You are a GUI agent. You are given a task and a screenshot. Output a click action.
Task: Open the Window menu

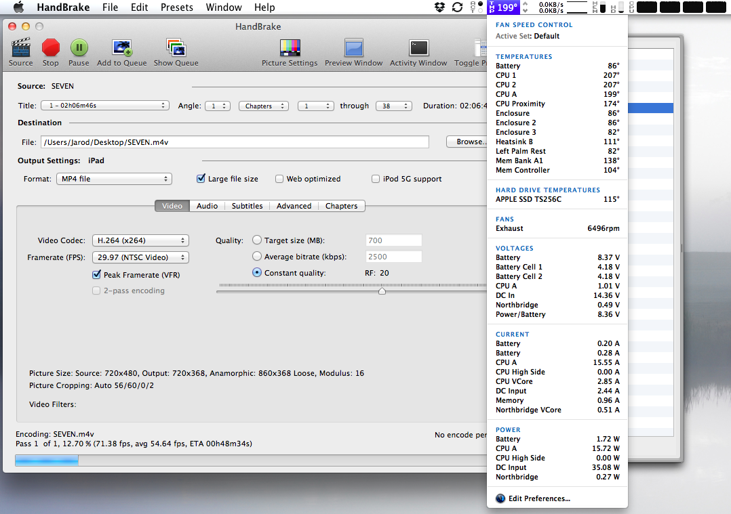point(224,7)
